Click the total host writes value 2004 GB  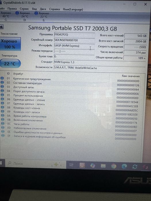tap(135, 41)
